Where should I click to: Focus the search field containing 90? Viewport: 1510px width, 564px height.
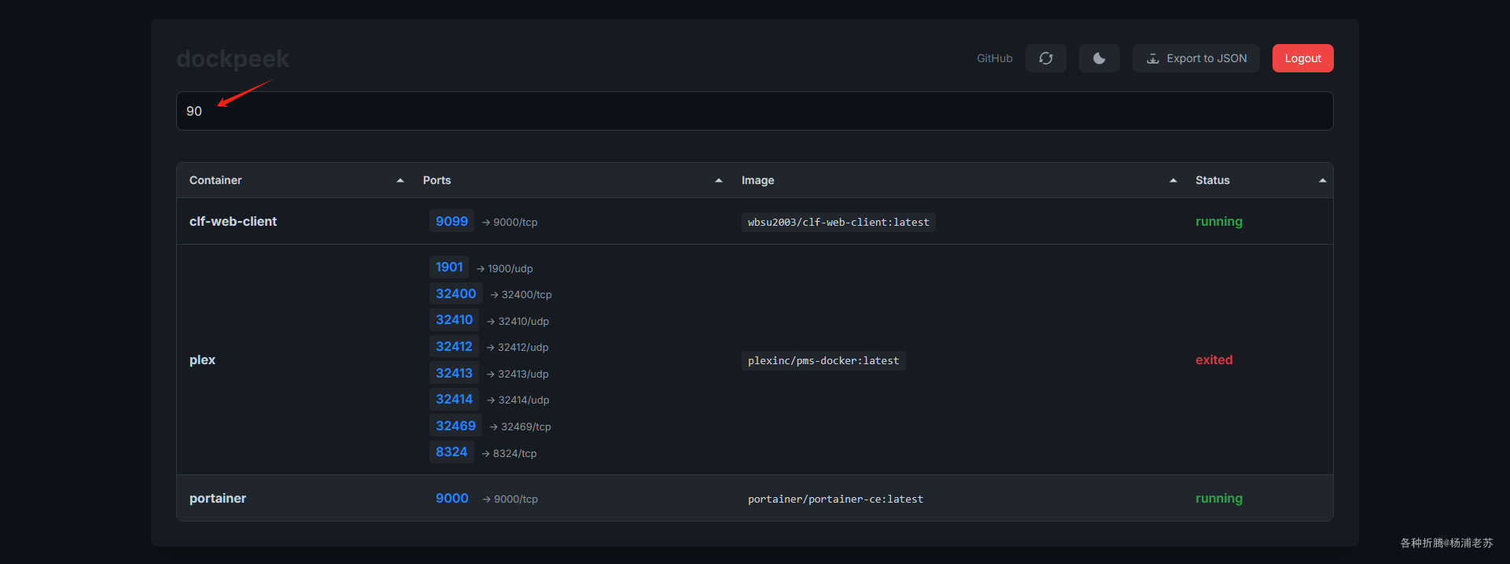click(754, 111)
